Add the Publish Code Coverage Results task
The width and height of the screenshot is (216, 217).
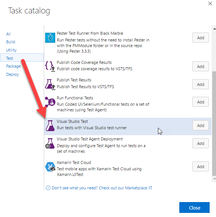[200, 66]
